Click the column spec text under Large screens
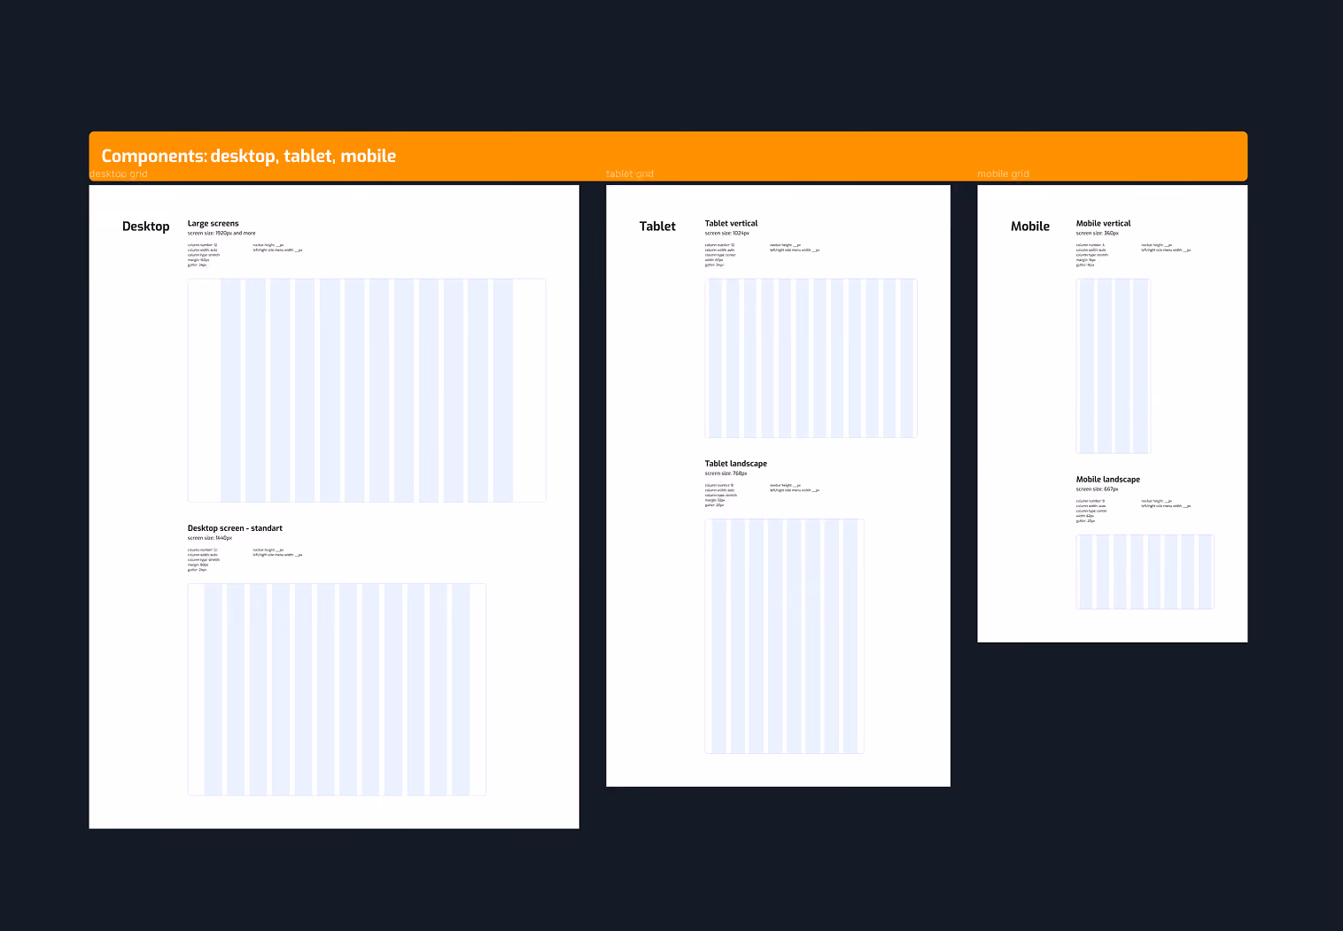The width and height of the screenshot is (1343, 931). pyautogui.click(x=204, y=255)
